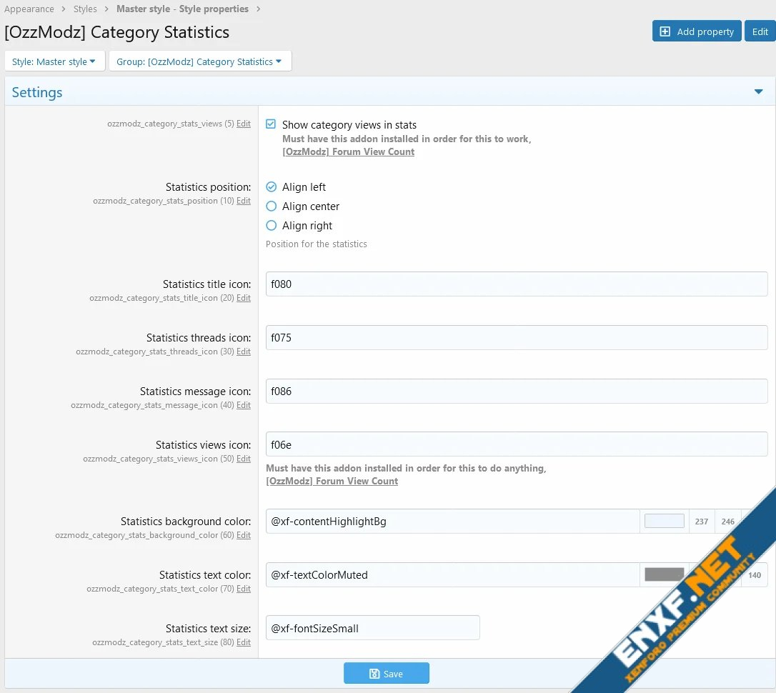Open Master style - Style properties breadcrumb
This screenshot has height=693, width=776.
182,9
